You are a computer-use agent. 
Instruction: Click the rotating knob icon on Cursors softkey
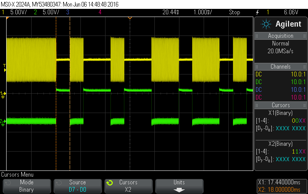pyautogui.click(x=110, y=183)
